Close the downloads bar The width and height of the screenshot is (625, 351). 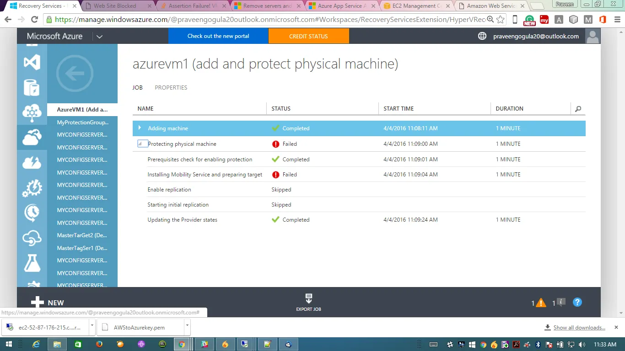coord(616,327)
